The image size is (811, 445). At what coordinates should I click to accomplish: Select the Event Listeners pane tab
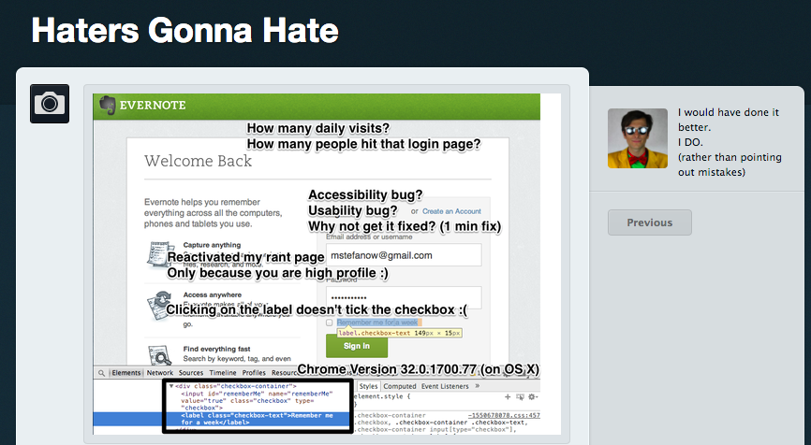pos(445,386)
